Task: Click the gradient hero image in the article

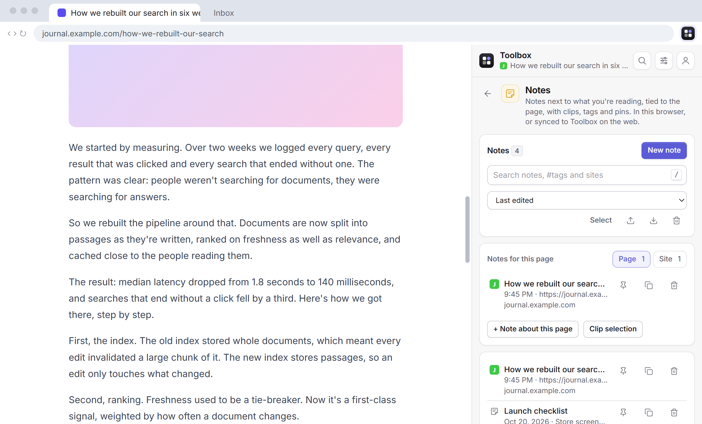Action: coord(235,86)
